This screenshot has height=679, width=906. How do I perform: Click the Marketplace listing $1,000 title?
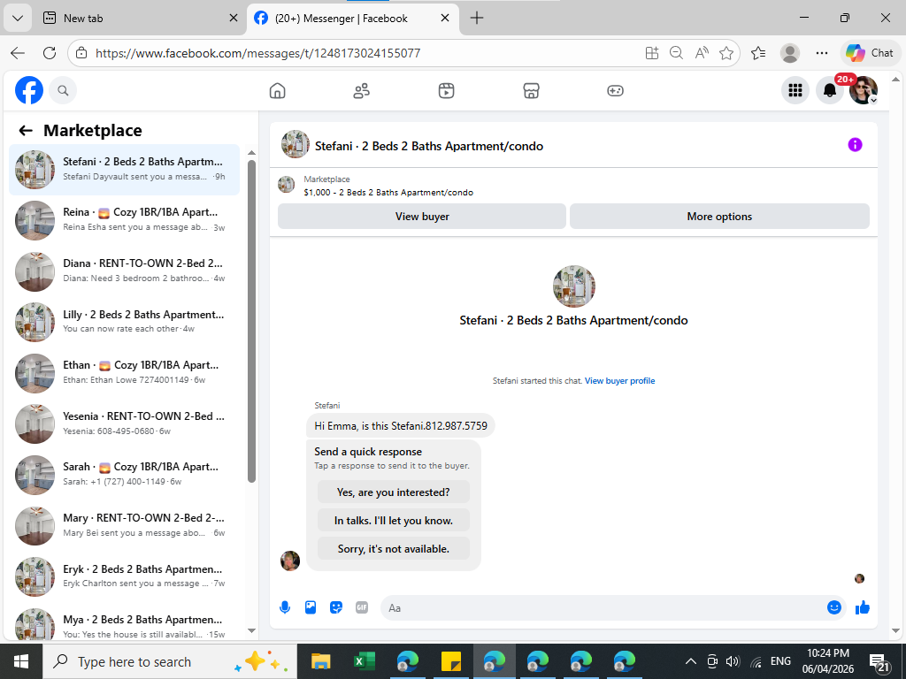(x=388, y=193)
